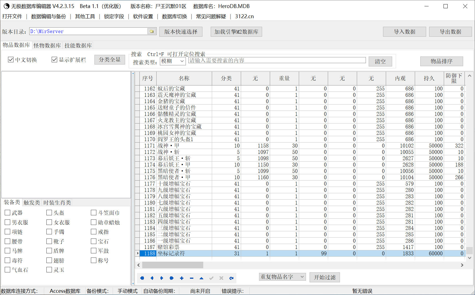
Task: Click 导入数据 button
Action: click(x=405, y=32)
